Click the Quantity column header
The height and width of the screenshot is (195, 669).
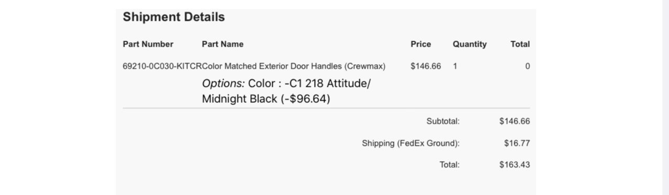(x=470, y=44)
